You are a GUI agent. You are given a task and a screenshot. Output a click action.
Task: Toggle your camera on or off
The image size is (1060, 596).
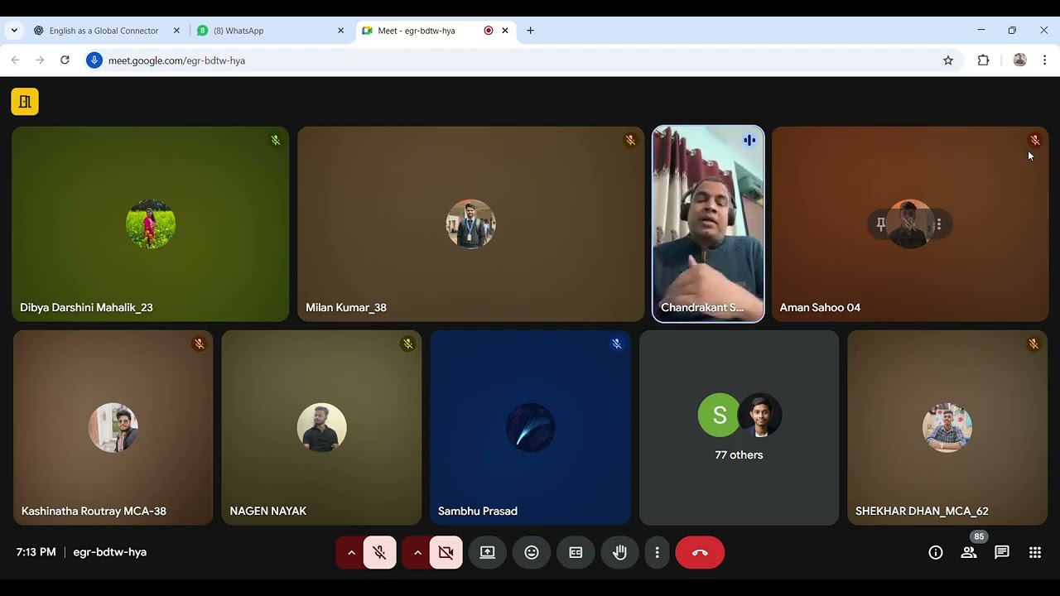coord(446,552)
